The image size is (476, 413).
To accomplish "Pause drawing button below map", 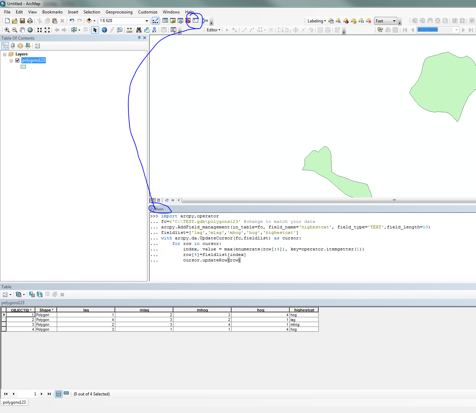I will [x=173, y=200].
